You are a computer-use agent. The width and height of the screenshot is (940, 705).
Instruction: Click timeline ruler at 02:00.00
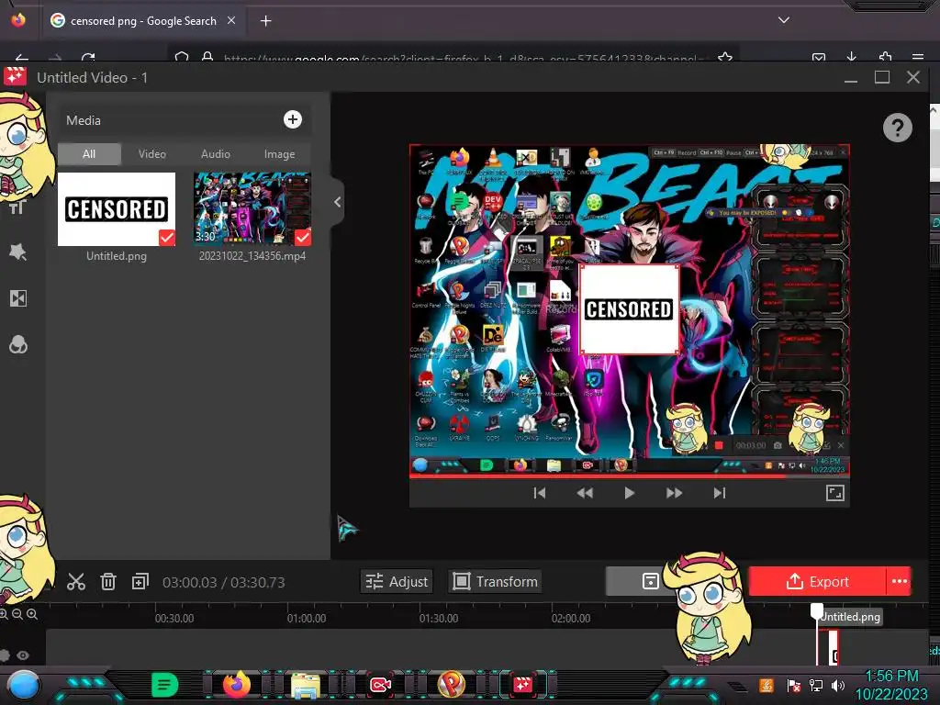(x=571, y=618)
